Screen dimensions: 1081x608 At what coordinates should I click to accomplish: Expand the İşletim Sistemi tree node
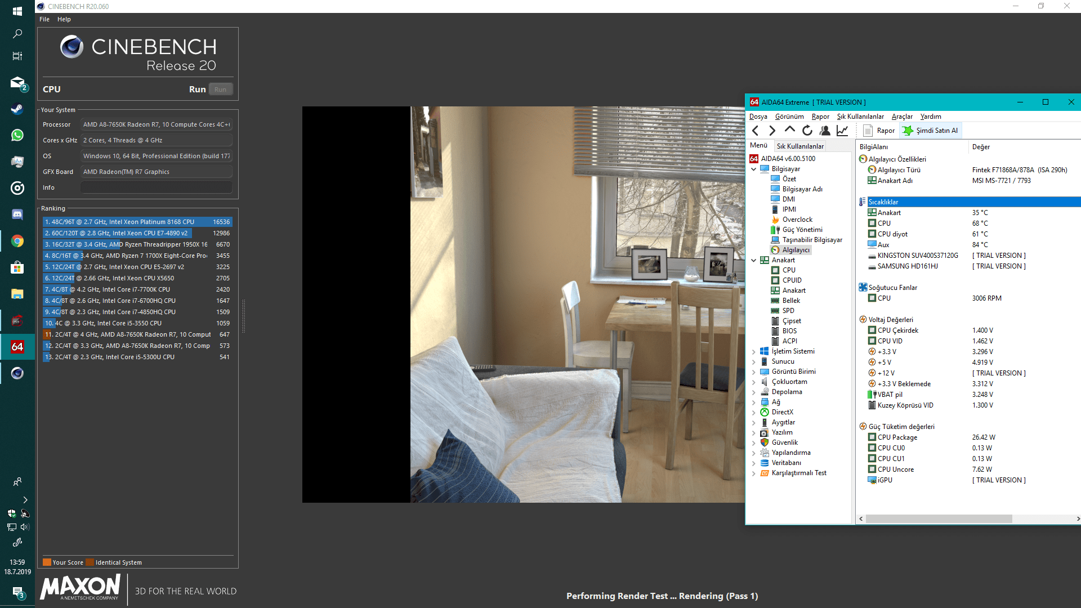click(x=754, y=351)
